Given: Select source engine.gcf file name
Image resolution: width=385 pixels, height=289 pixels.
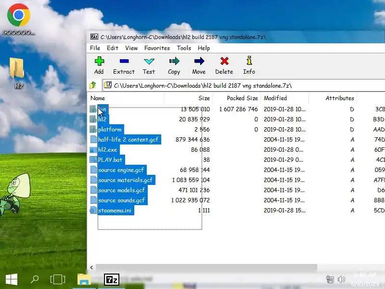Looking at the screenshot, I should pos(121,170).
